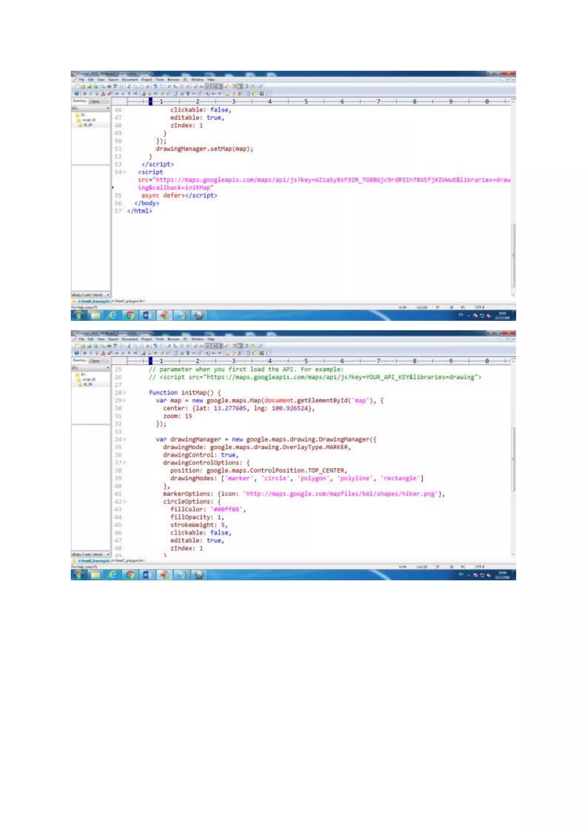
Task: Click Save disk icon in upper editor toolbar
Action: (89, 86)
